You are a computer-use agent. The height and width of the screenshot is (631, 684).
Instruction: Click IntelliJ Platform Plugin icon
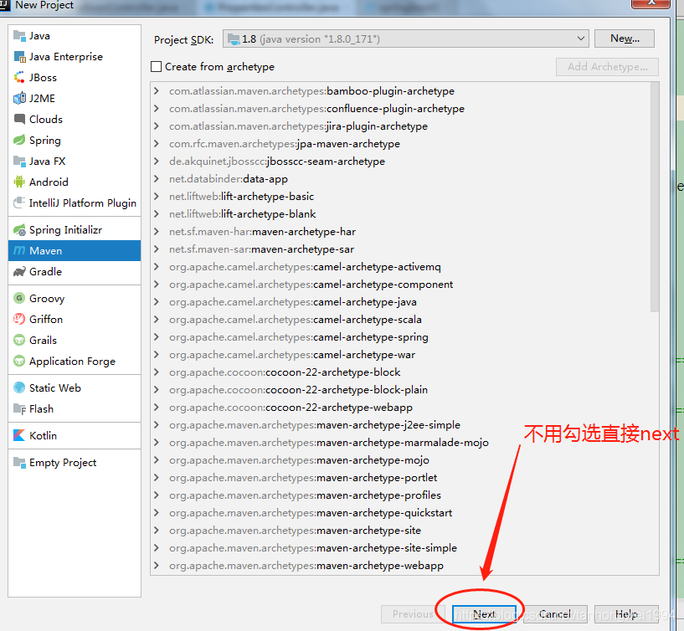click(19, 203)
